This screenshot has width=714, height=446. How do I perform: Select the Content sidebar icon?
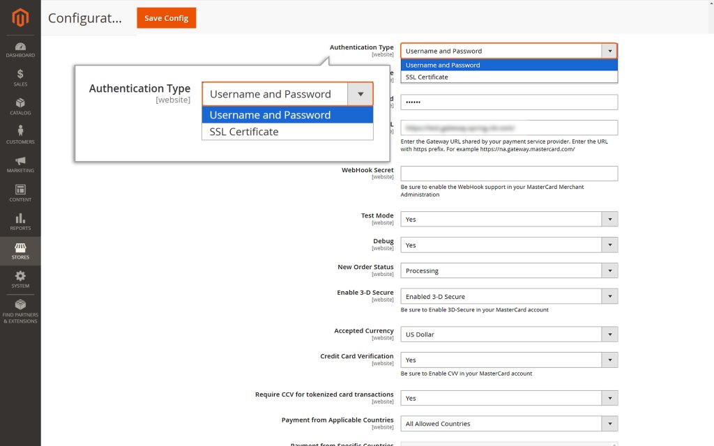[20, 192]
